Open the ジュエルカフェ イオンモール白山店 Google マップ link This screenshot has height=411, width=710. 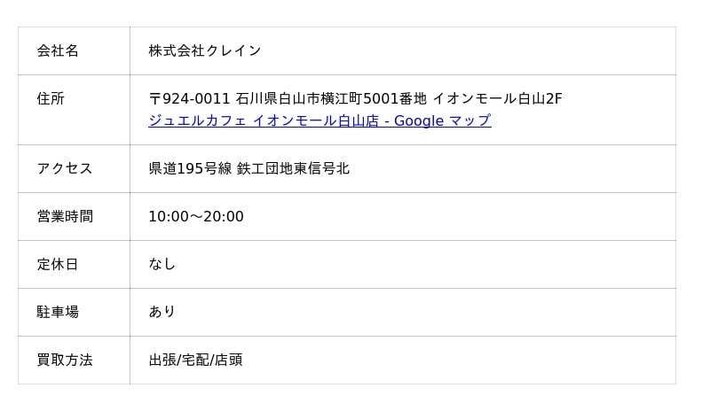click(x=319, y=120)
